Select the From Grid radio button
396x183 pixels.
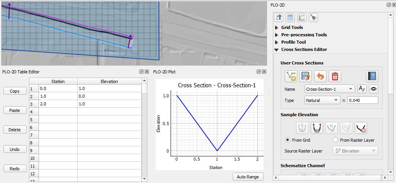[288, 140]
